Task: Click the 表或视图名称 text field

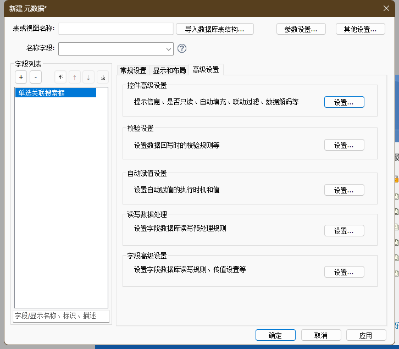Action: (115, 29)
